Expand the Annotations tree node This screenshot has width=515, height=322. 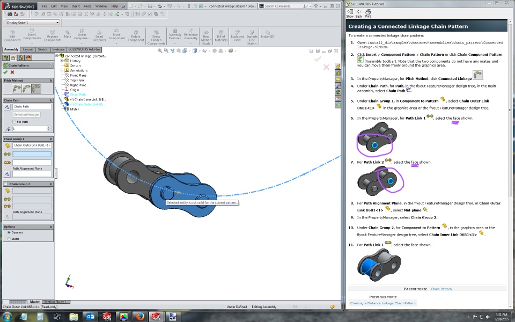click(62, 70)
